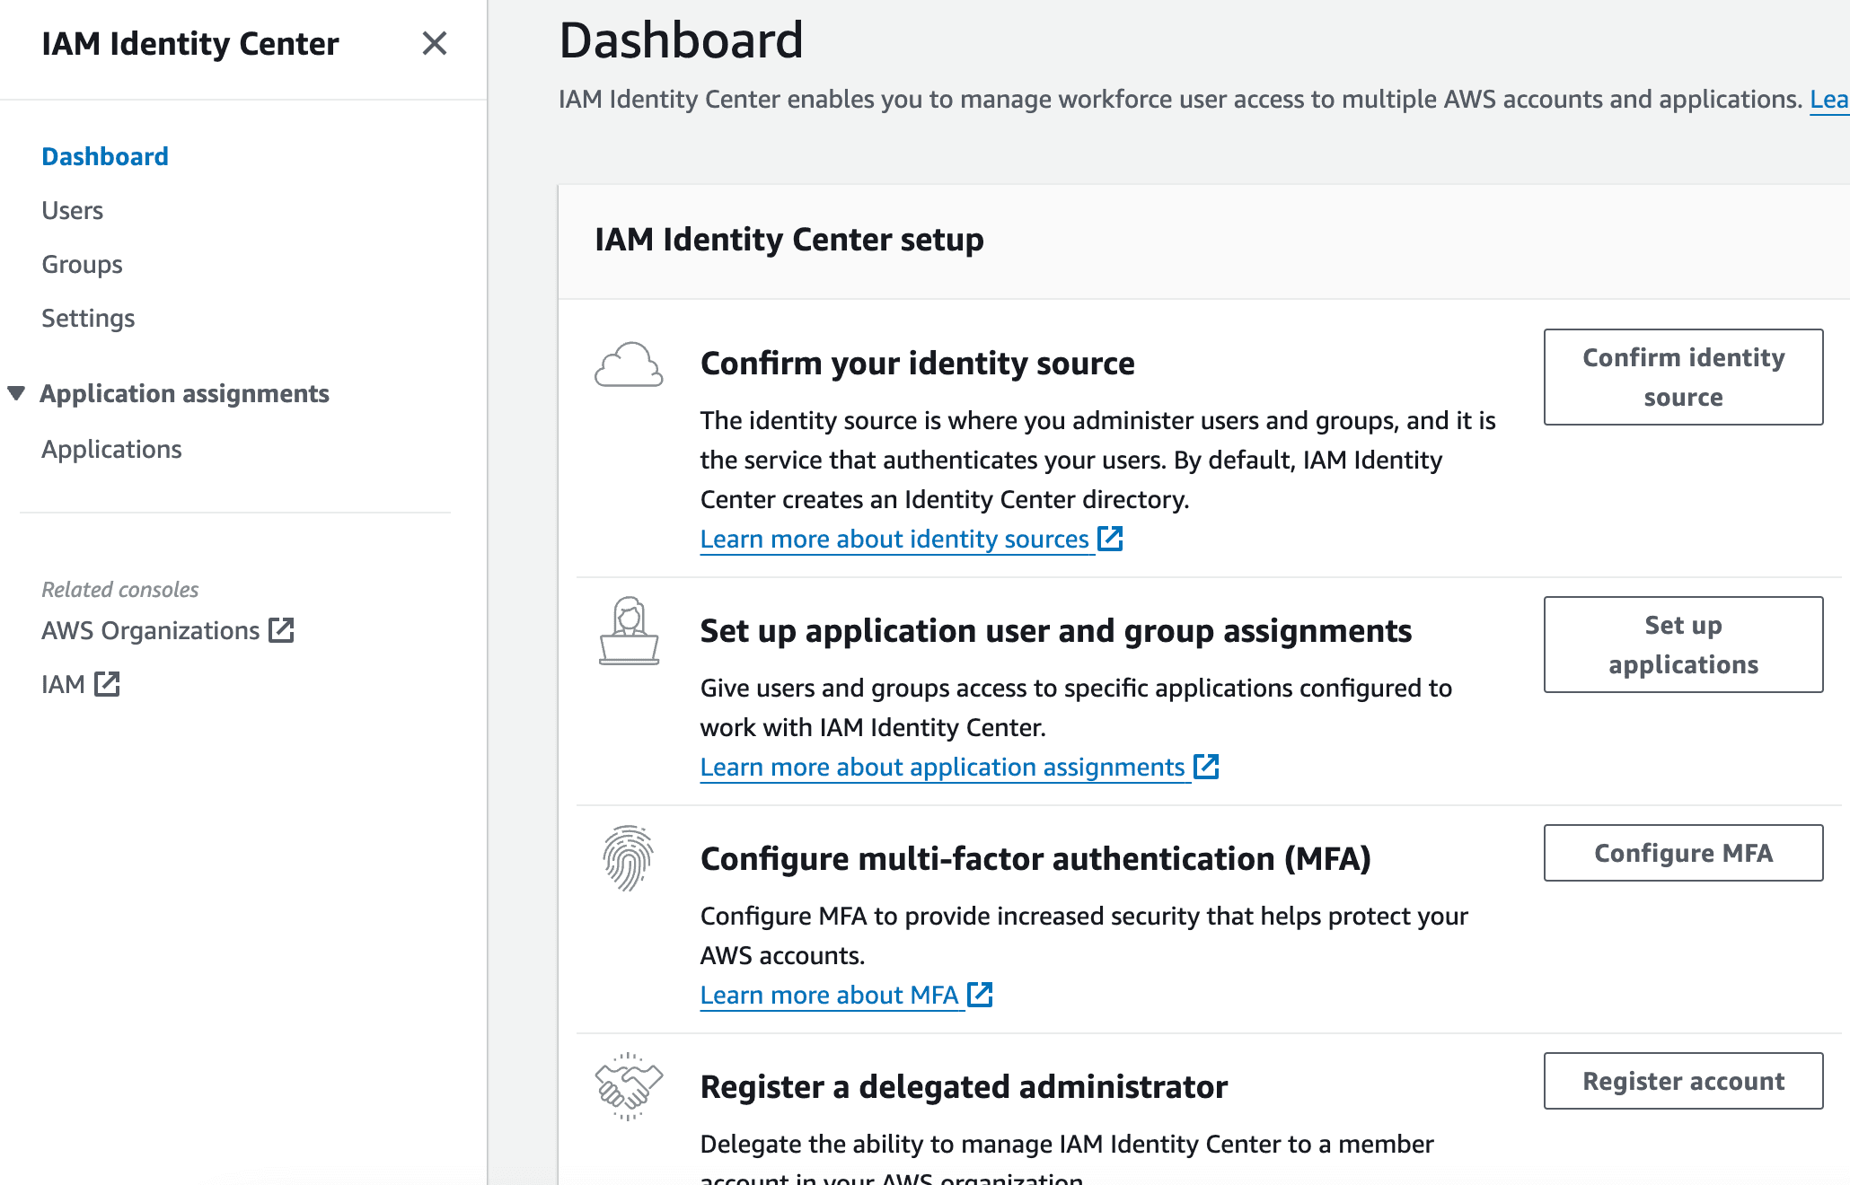
Task: Click the handshake delegated administrator icon
Action: point(629,1085)
